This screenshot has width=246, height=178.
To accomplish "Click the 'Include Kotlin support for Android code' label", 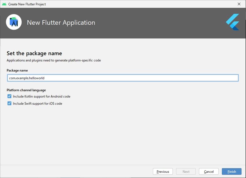I will [x=42, y=97].
